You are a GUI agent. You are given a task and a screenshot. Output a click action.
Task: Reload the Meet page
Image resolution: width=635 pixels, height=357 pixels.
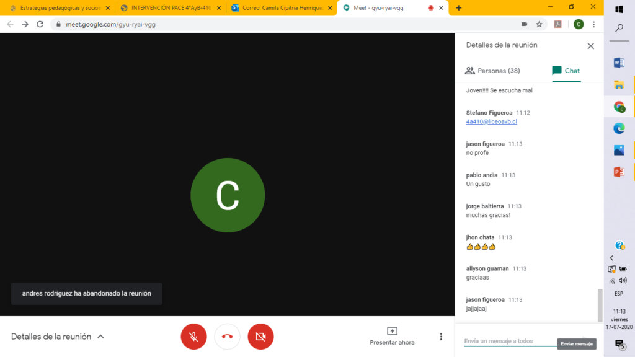40,24
